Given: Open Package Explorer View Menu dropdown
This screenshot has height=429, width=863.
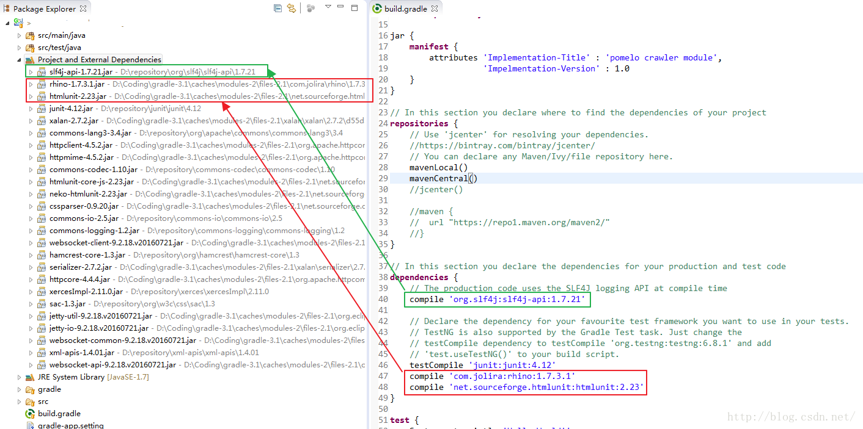Looking at the screenshot, I should coord(328,7).
